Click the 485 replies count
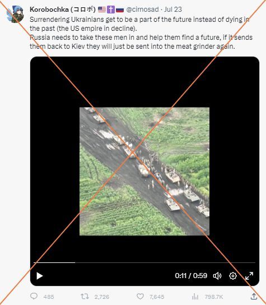Image resolution: width=266 pixels, height=305 pixels. click(49, 297)
